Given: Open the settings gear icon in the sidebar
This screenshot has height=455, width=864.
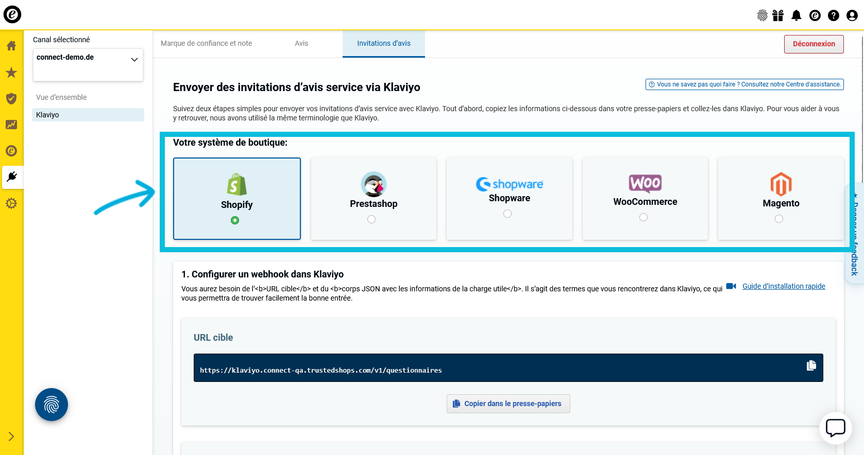Looking at the screenshot, I should coord(11,203).
